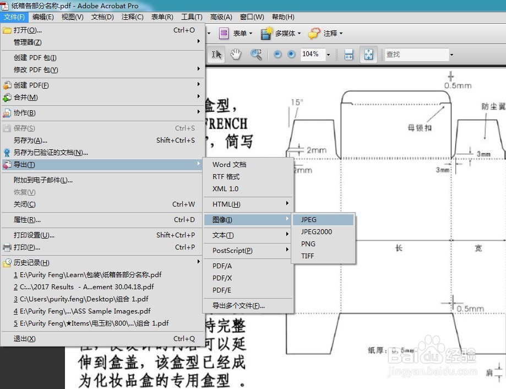This screenshot has height=389, width=506.
Task: Select 关闭 menu entry
Action: 104,204
